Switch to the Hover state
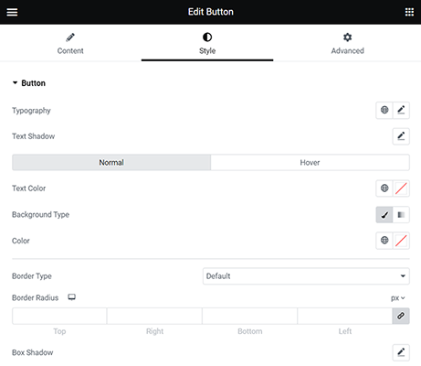This screenshot has height=366, width=421. pos(310,162)
